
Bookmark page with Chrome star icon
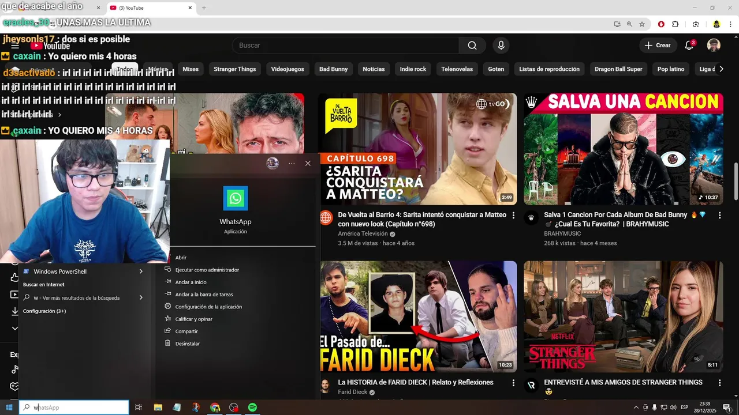pos(642,24)
